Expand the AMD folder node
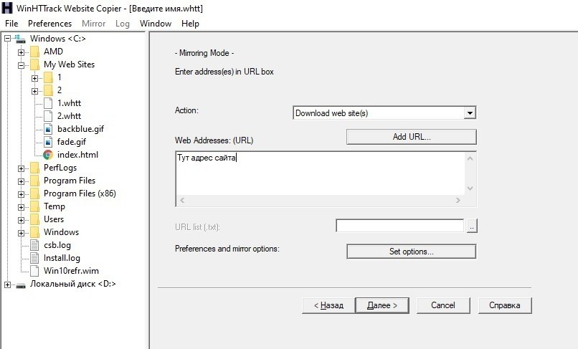578x349 pixels. coord(21,52)
